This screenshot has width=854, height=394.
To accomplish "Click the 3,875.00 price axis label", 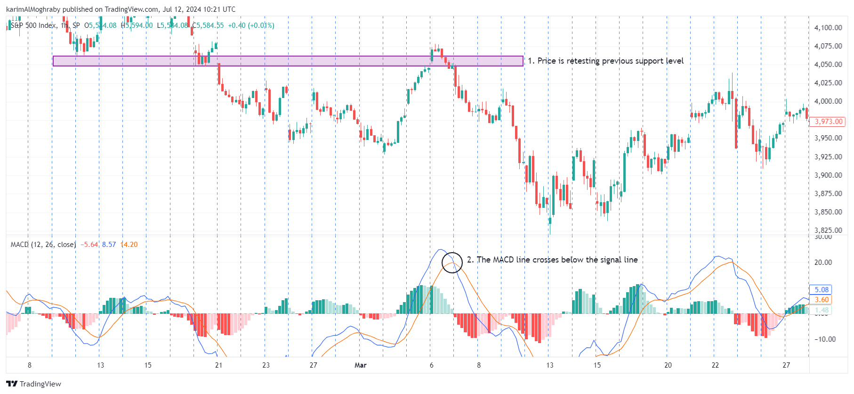I will pos(828,194).
